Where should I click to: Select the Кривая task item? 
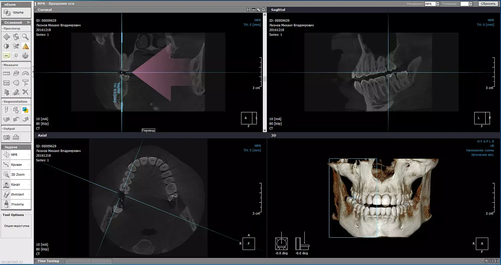point(16,165)
